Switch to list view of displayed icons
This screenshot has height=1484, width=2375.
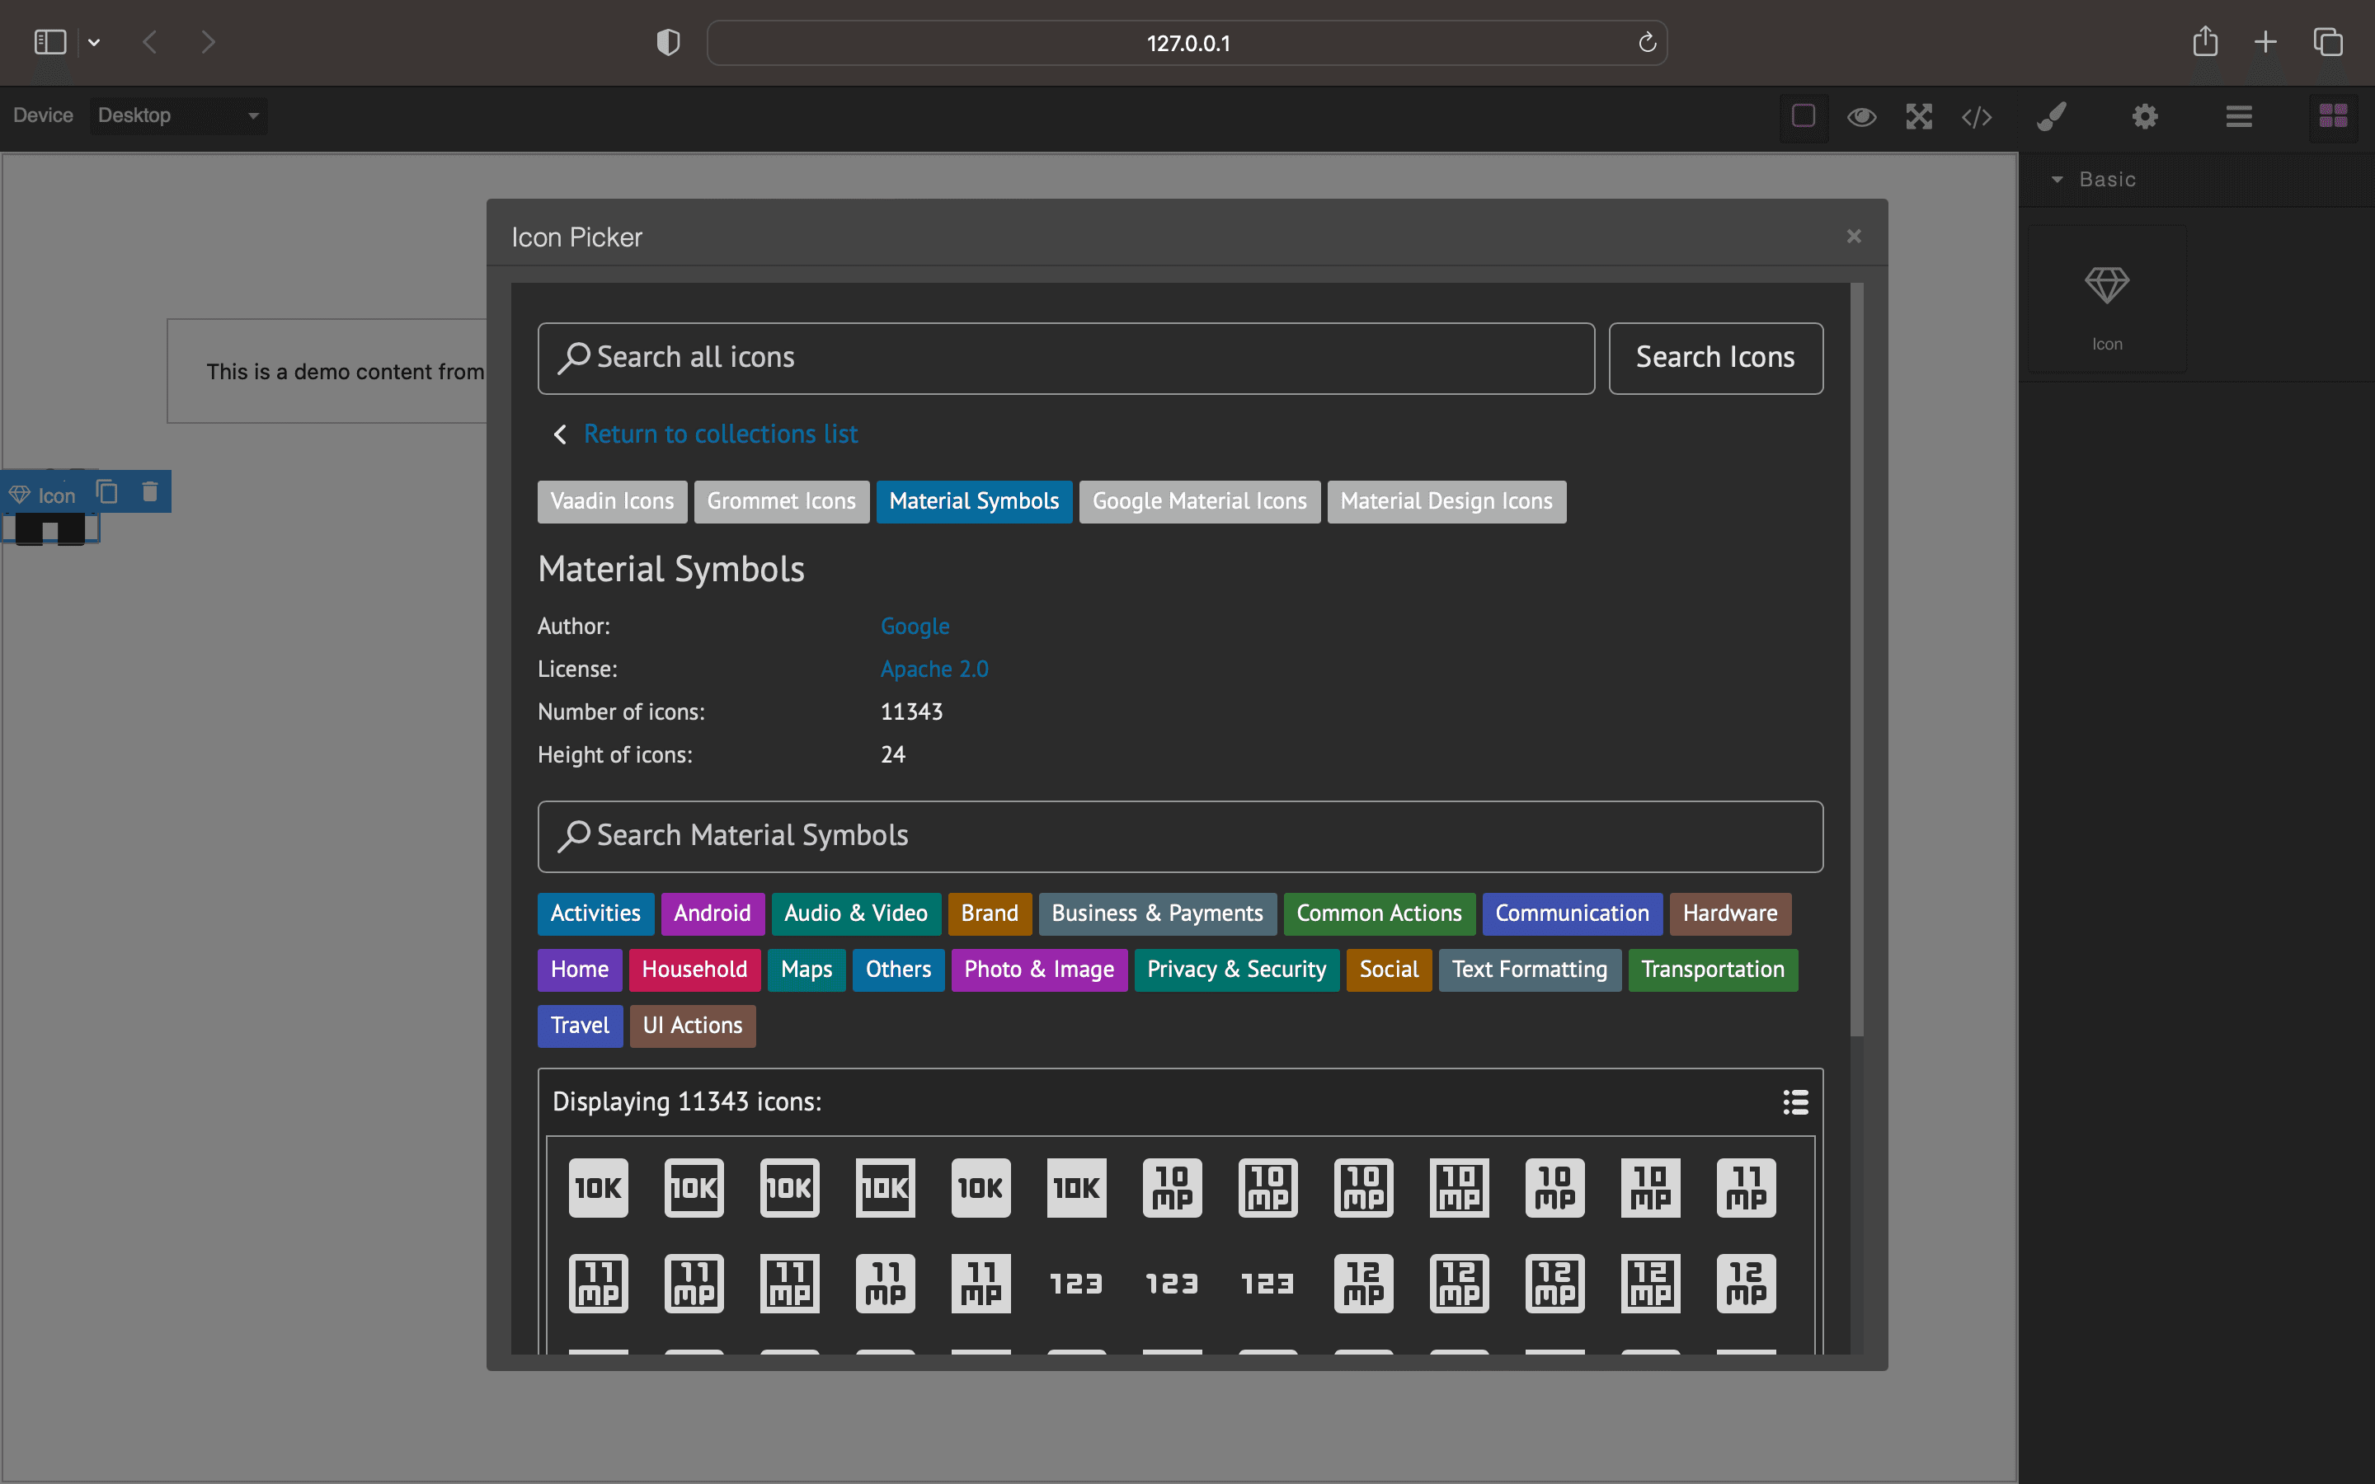coord(1795,1101)
